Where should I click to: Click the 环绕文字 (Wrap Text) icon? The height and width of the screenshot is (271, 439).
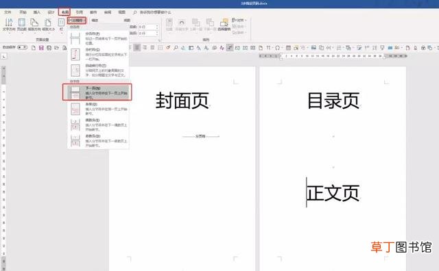pyautogui.click(x=182, y=25)
